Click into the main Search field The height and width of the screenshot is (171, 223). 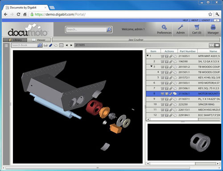(x=86, y=29)
